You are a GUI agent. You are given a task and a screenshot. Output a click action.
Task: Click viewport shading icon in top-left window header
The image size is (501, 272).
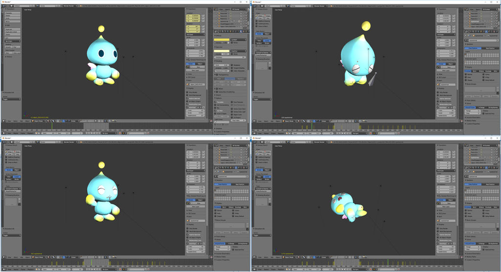[48, 121]
